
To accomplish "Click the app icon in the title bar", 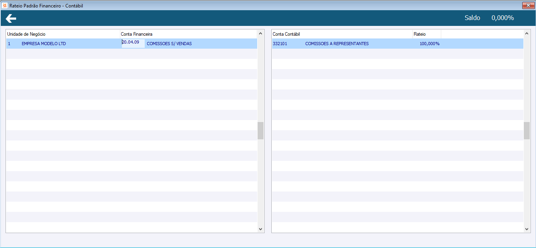I will [x=5, y=5].
